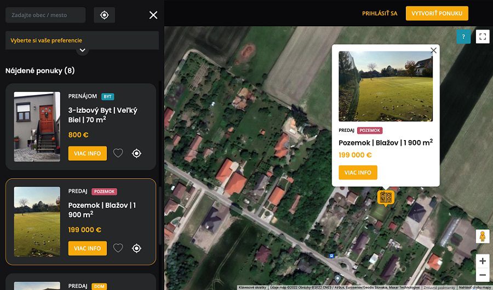The width and height of the screenshot is (493, 290).
Task: Favorite the Pozemok Blažov listing with heart
Action: click(x=118, y=248)
